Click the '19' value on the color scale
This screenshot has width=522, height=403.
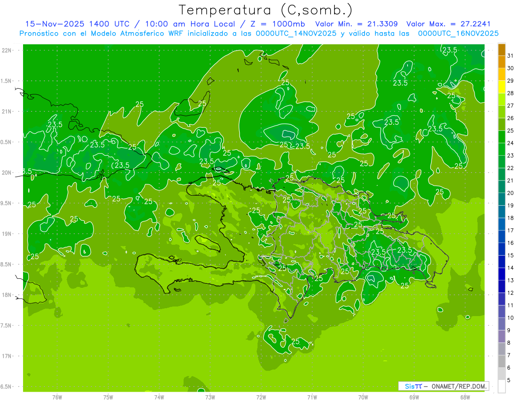pos(511,205)
